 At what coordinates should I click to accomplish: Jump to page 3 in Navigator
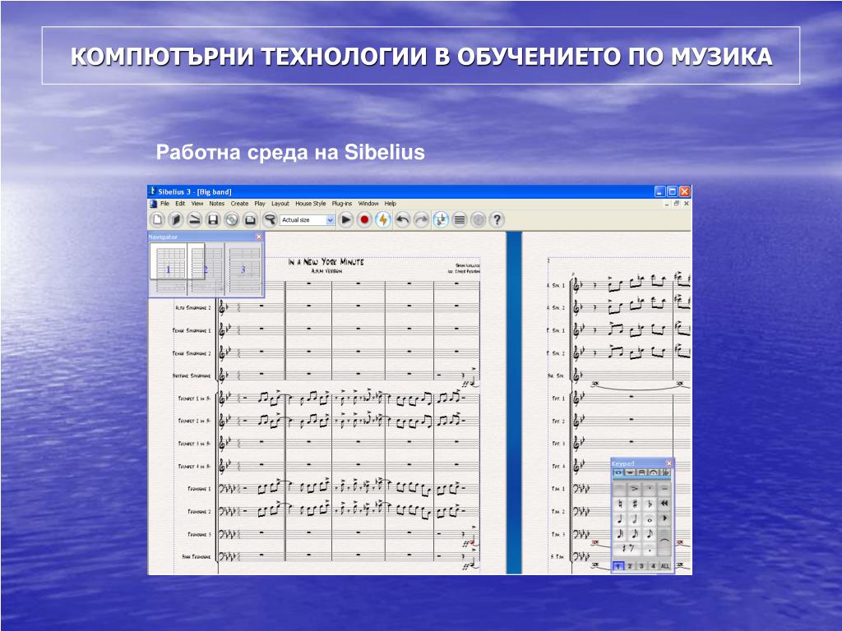[x=243, y=269]
